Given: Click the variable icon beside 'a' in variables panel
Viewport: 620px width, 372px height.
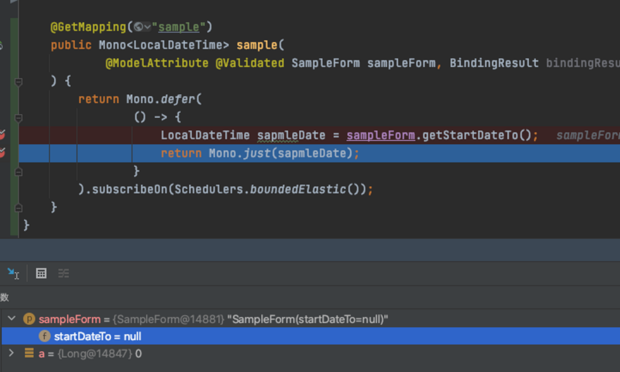Looking at the screenshot, I should [x=28, y=353].
